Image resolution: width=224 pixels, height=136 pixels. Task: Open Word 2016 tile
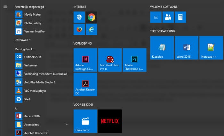click(187, 48)
